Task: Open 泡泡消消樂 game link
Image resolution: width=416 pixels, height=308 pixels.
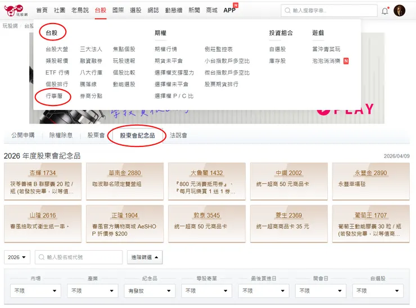Action: coord(326,61)
